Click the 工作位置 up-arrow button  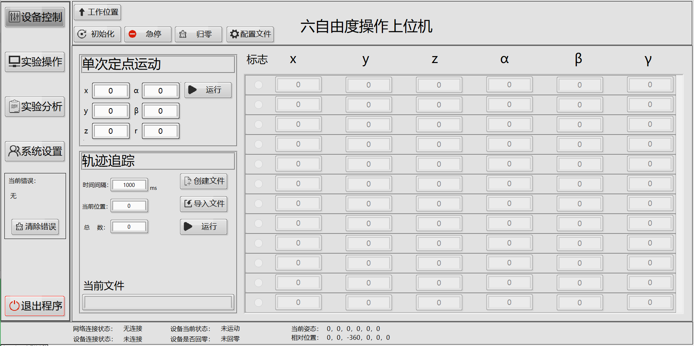(97, 12)
